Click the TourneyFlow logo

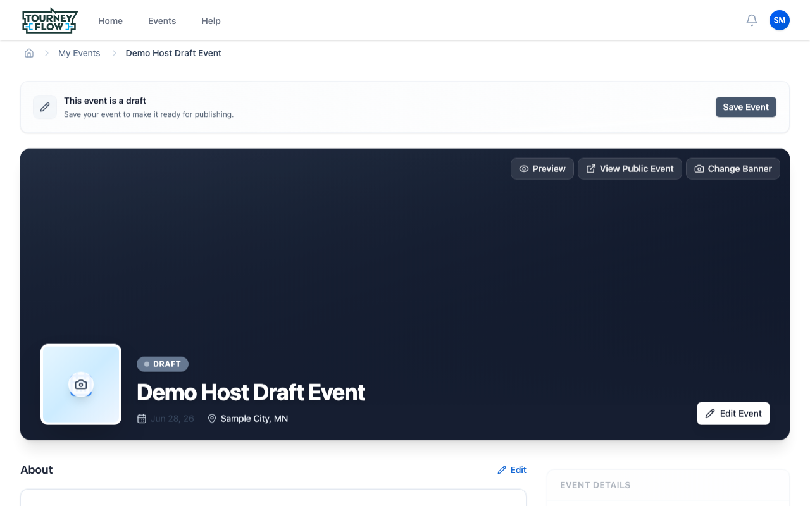[x=49, y=21]
